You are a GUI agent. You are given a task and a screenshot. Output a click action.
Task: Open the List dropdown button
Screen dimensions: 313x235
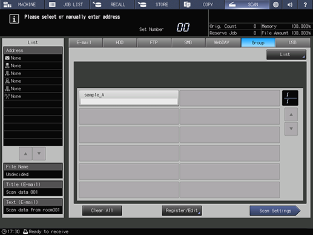point(286,55)
